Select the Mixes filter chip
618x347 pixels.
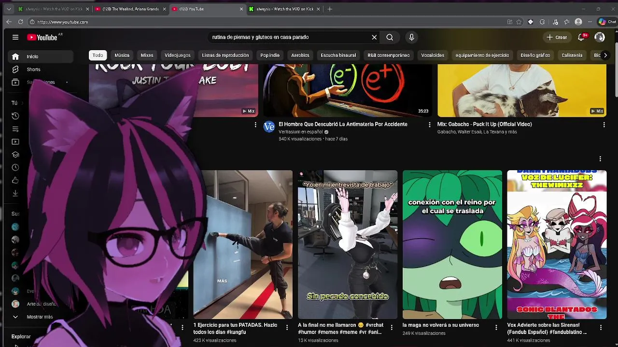(x=147, y=55)
